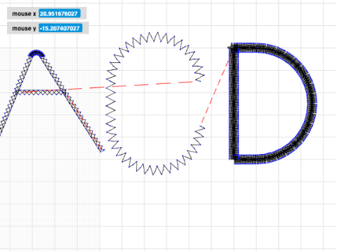337x252 pixels.
Task: Click the horizontal crossbar of letter A
Action: [40, 92]
